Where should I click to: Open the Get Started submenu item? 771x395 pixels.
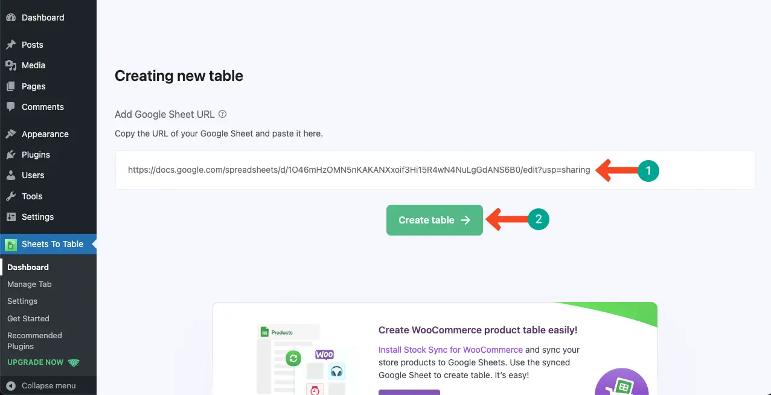28,318
